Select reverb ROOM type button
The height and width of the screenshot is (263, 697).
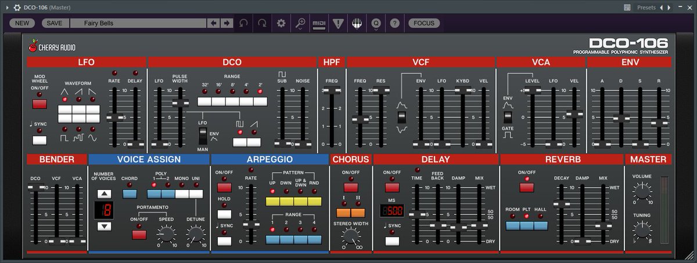513,226
